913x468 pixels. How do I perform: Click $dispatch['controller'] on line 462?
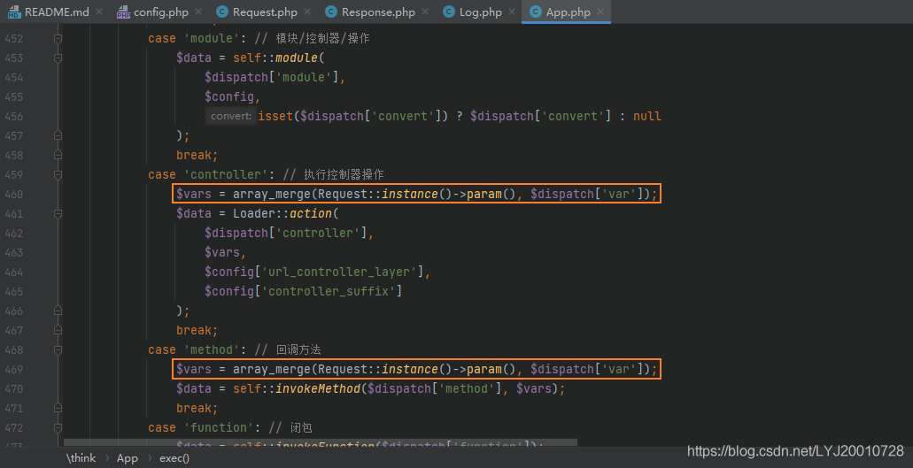pyautogui.click(x=285, y=234)
